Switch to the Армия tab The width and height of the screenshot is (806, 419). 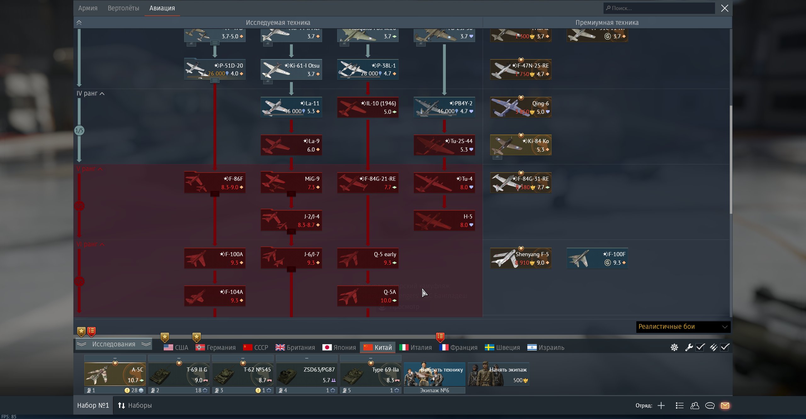click(88, 8)
